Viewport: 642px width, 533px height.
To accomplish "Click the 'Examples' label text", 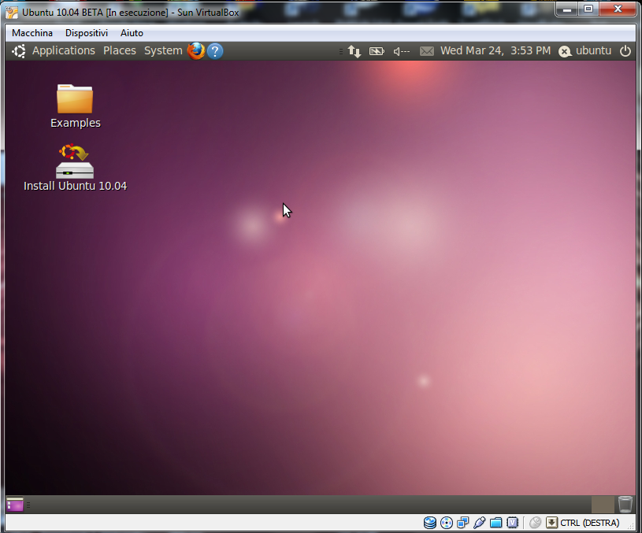I will coord(76,123).
